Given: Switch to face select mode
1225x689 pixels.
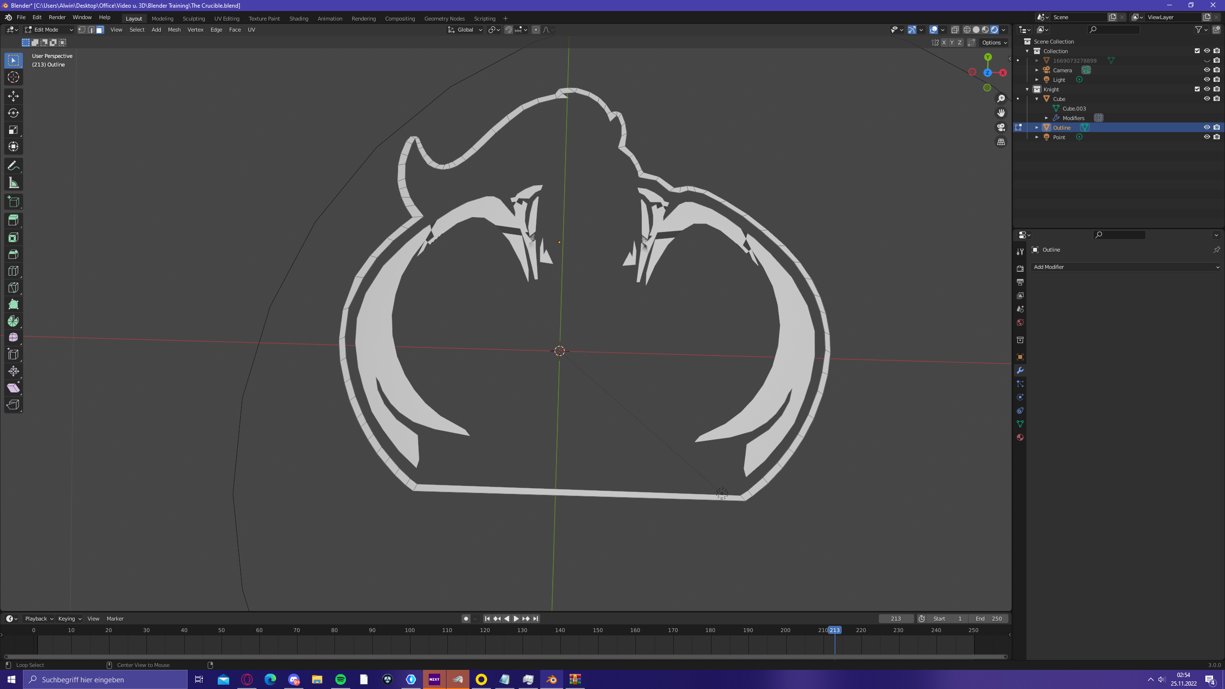Looking at the screenshot, I should (100, 30).
